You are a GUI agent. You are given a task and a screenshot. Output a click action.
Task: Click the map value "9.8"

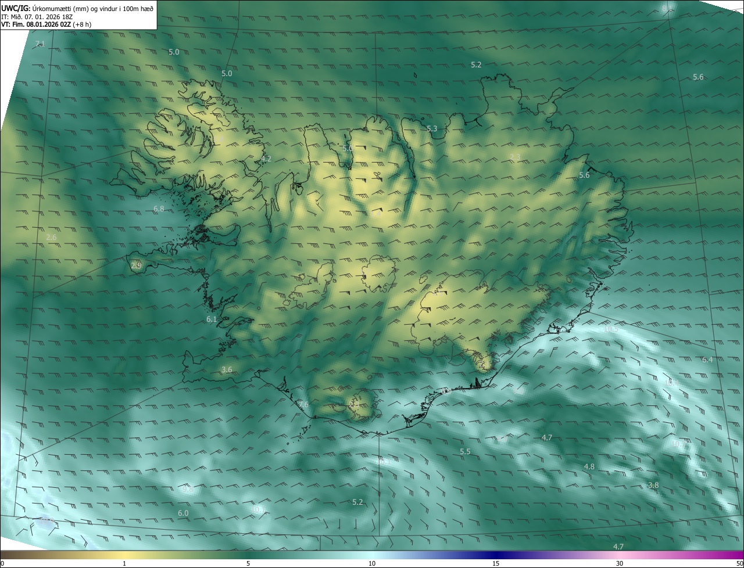coord(188,490)
